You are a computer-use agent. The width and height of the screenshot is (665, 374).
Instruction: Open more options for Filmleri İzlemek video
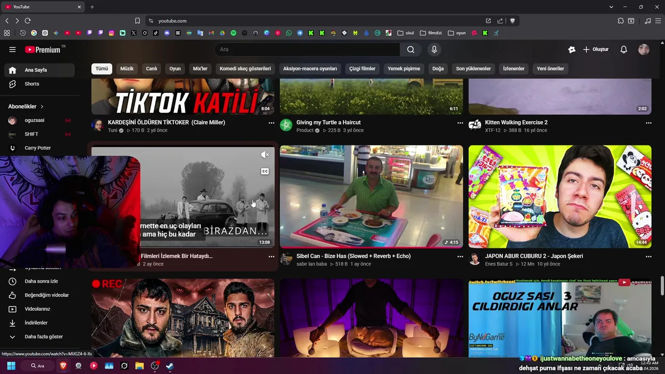[x=271, y=257]
